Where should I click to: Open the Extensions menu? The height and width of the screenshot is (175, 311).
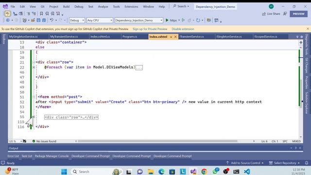click(131, 6)
